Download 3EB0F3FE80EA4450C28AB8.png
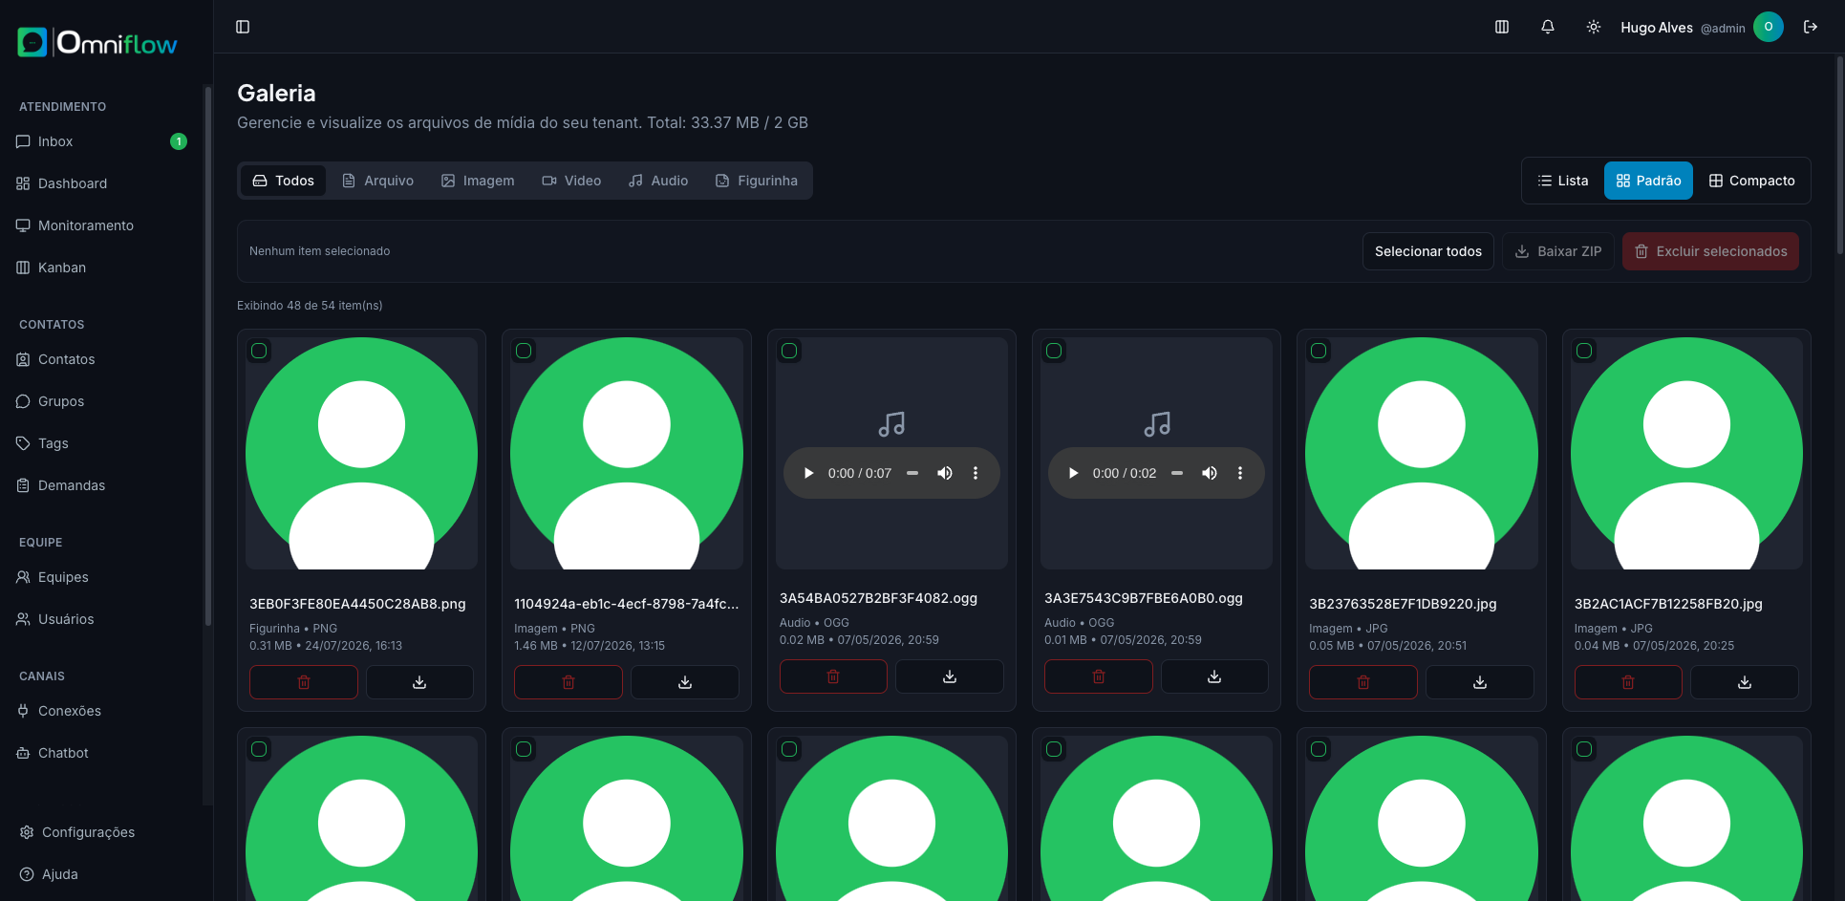The height and width of the screenshot is (901, 1845). (x=419, y=682)
